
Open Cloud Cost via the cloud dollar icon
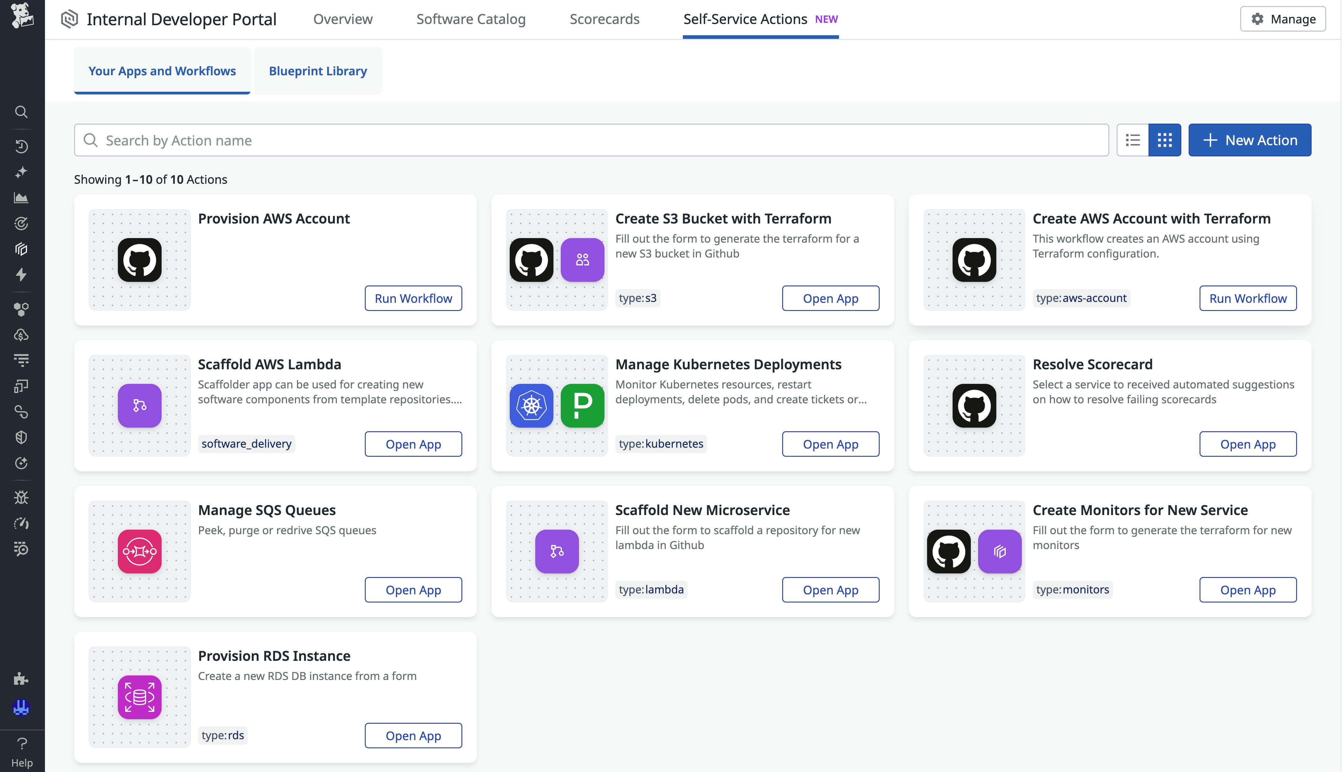click(21, 334)
